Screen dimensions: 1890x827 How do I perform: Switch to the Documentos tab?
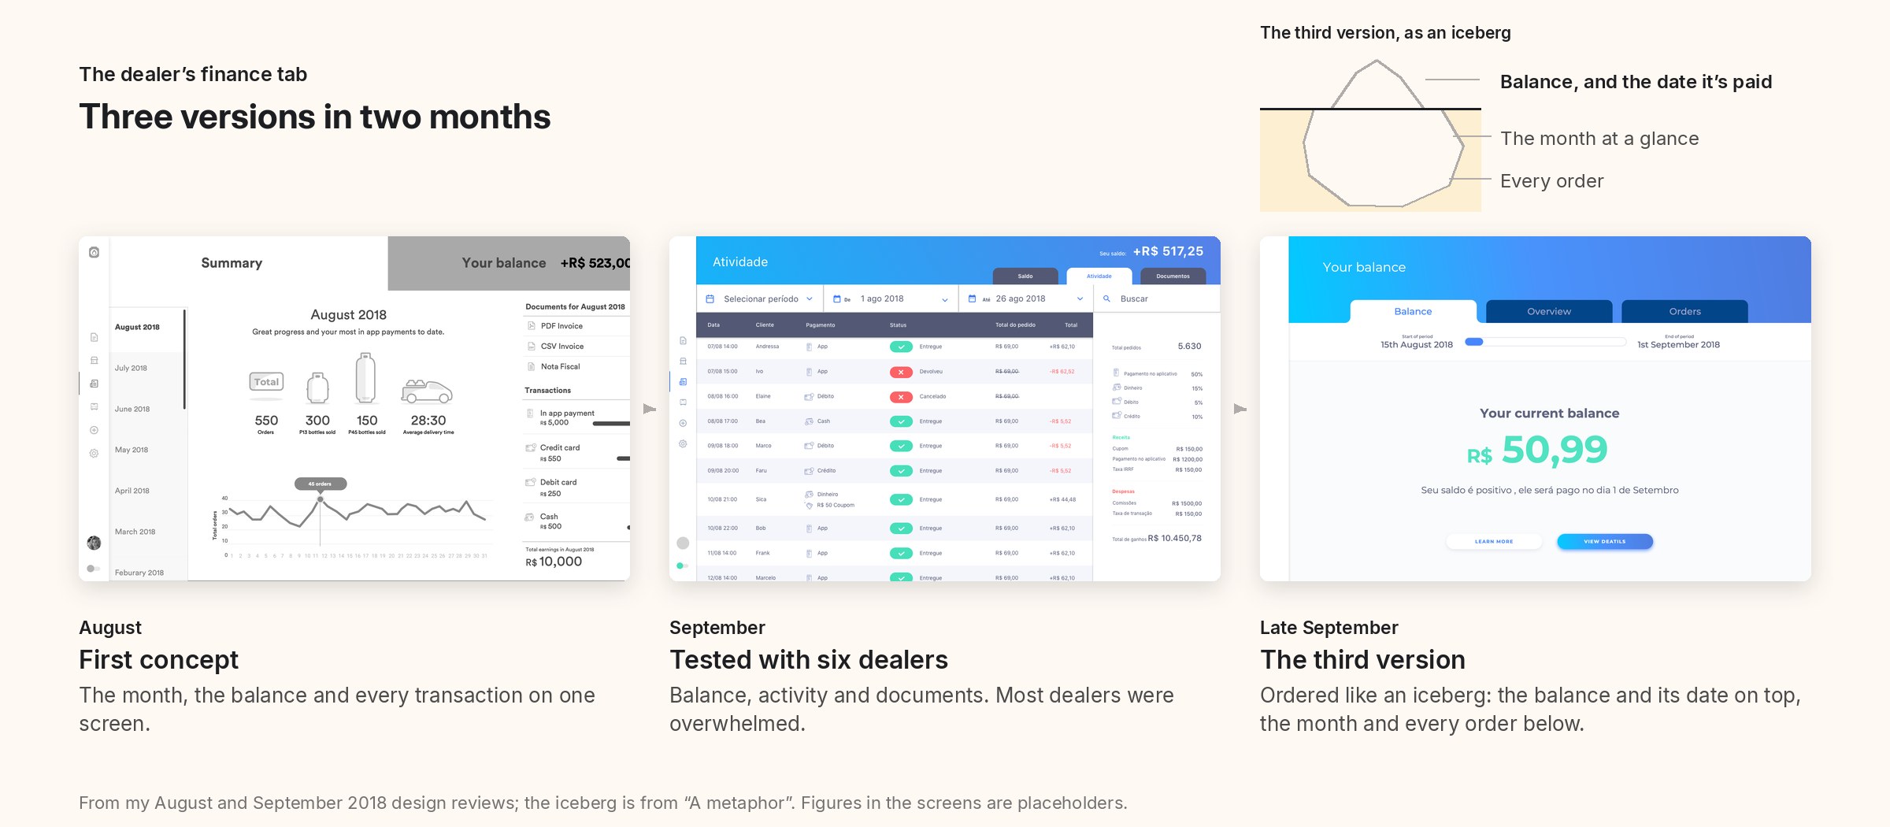click(1173, 276)
